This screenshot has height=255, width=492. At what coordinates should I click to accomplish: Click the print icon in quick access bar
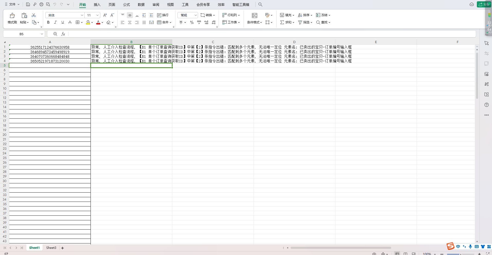(x=41, y=4)
